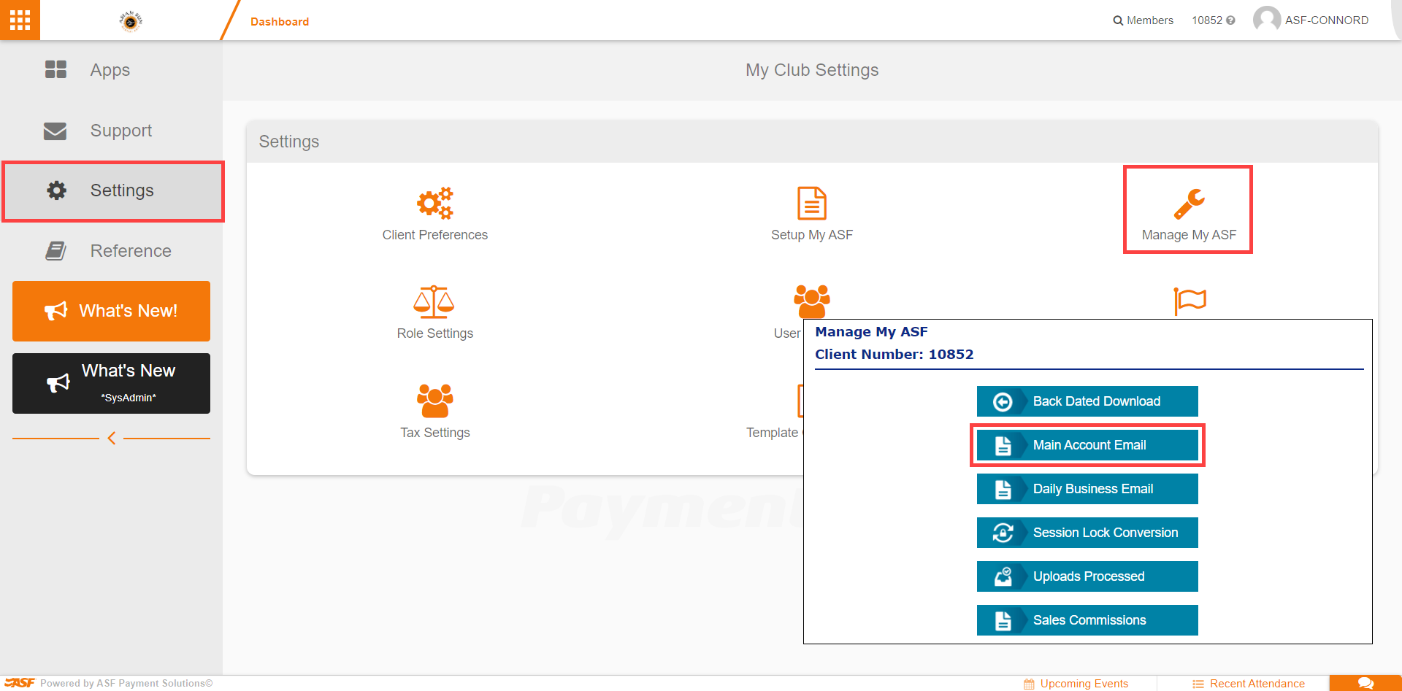
Task: Click the Manage My ASF wrench icon
Action: point(1189,204)
